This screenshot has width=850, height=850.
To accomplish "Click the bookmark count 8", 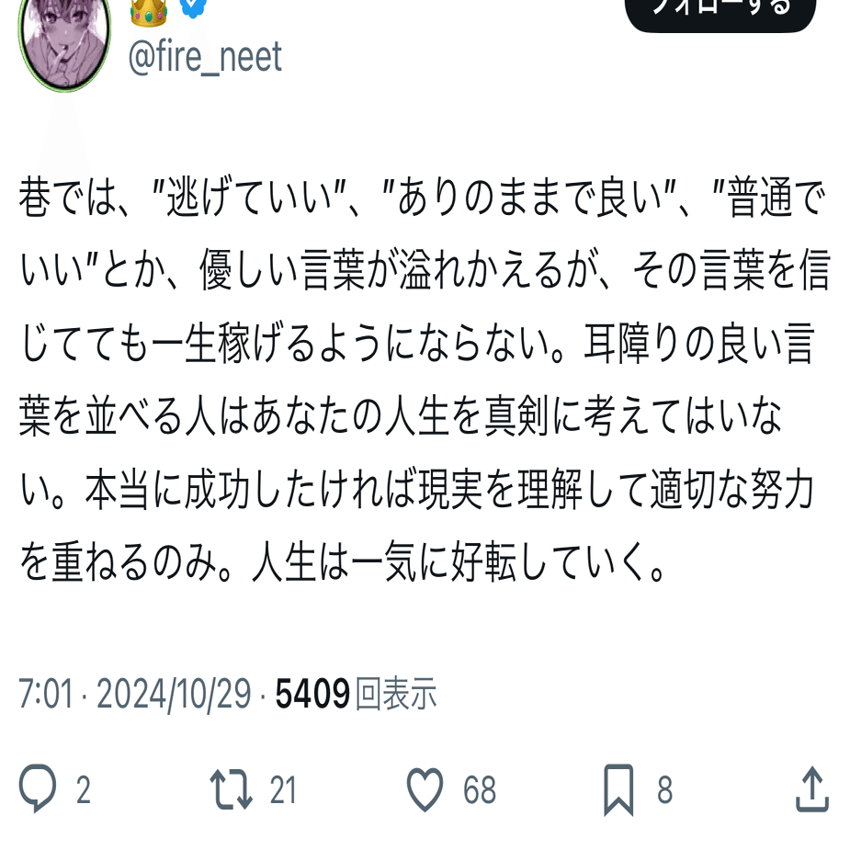I will tap(665, 790).
